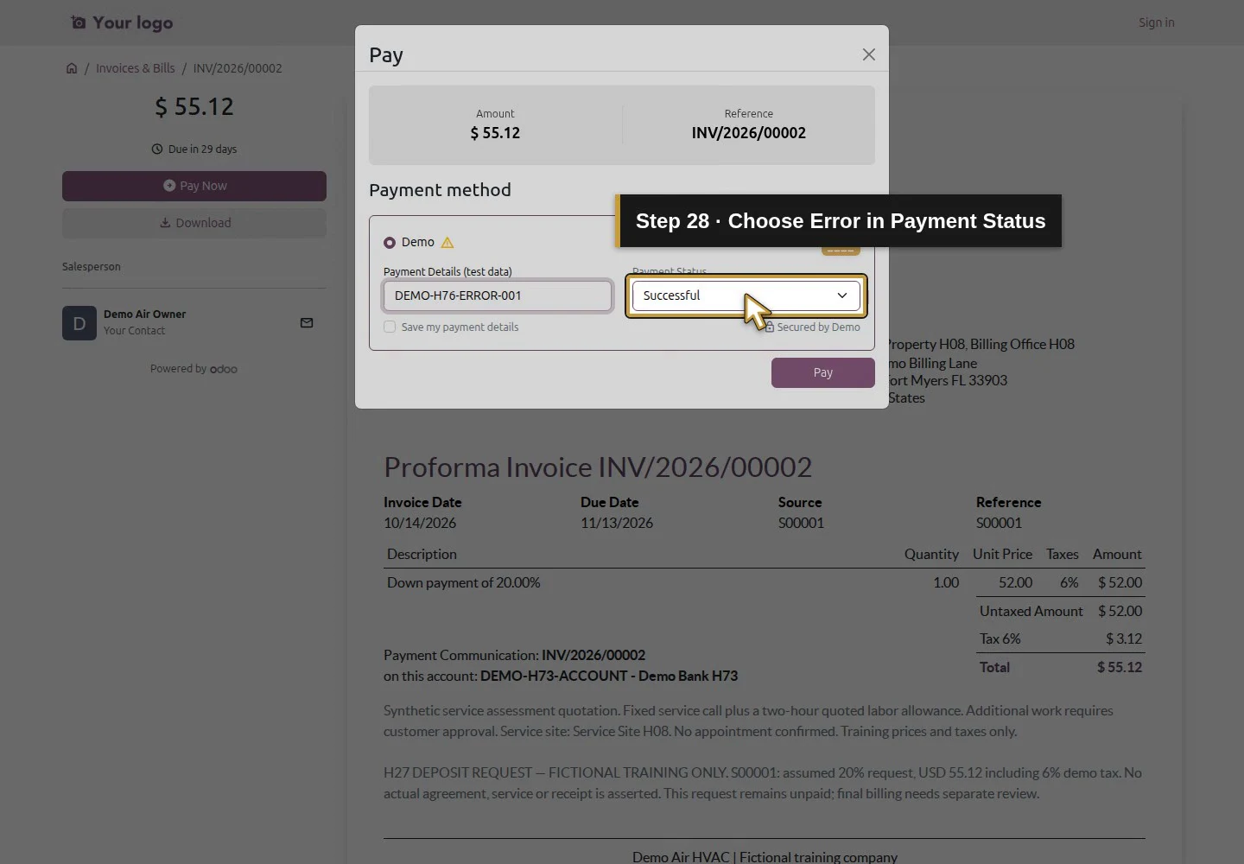Enable Save my payment details checkbox
Screen dimensions: 1244x864
[x=390, y=327]
